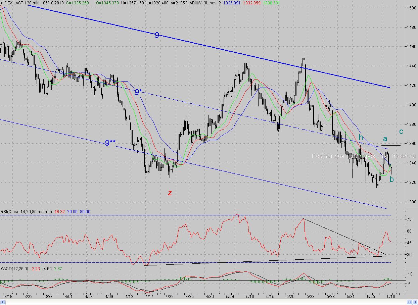Click the 5/10 date on the time axis
Viewport: 418px width, 305px height.
click(x=250, y=297)
